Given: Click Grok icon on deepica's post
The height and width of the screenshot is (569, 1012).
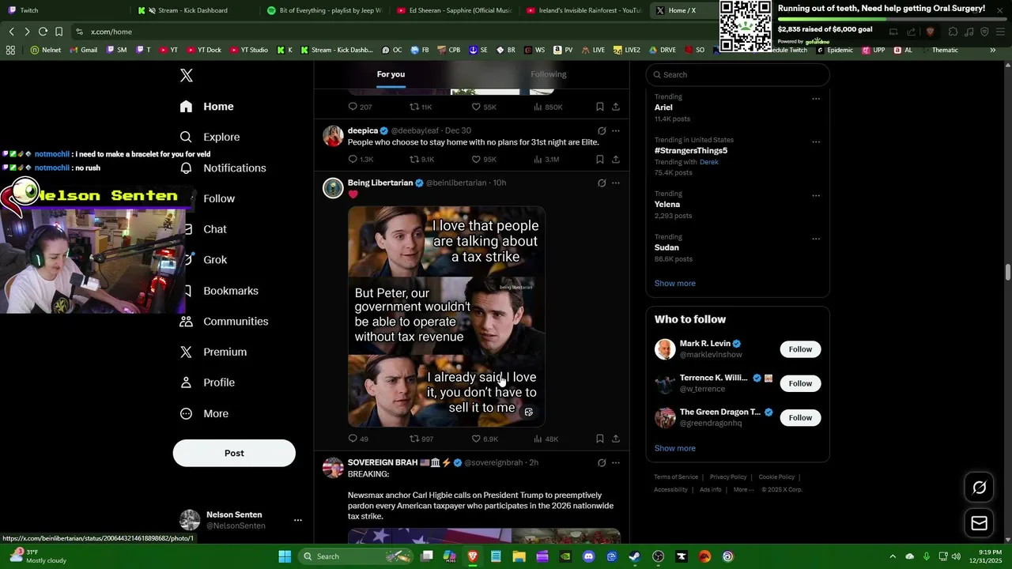Looking at the screenshot, I should pyautogui.click(x=602, y=131).
